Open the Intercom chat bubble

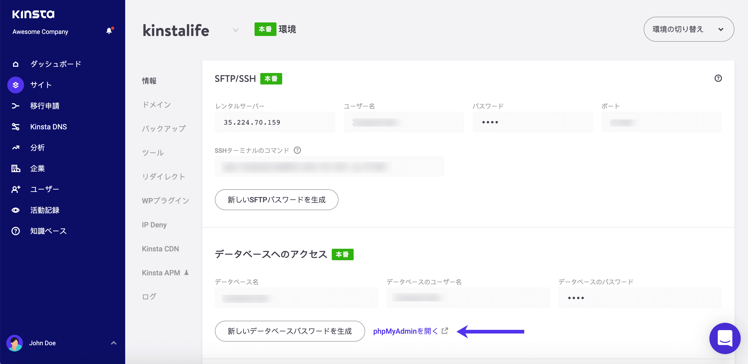click(x=725, y=338)
